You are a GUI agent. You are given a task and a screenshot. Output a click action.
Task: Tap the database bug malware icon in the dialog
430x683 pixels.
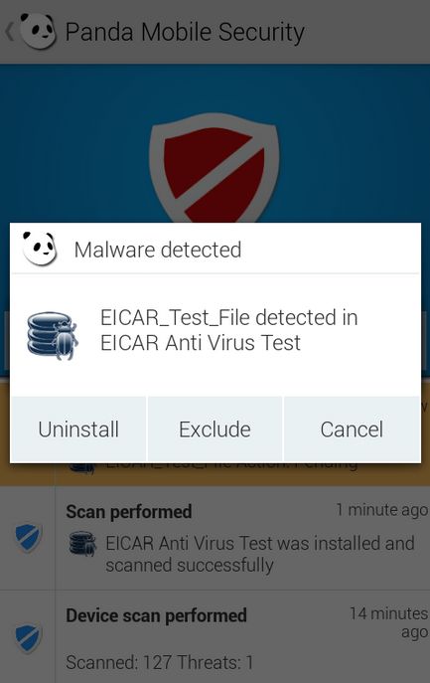click(x=53, y=334)
